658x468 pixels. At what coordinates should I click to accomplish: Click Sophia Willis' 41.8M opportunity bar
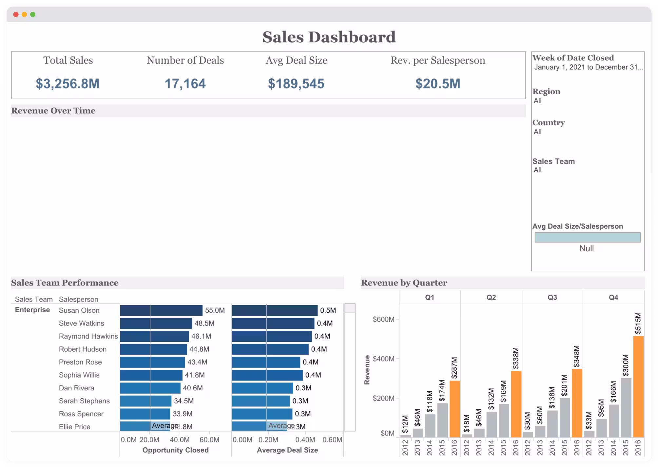[x=151, y=375]
